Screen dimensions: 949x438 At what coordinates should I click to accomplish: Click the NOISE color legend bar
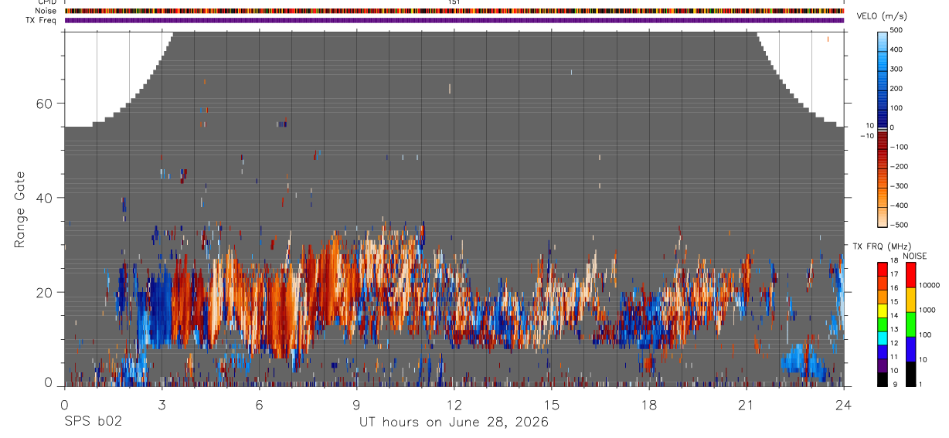(911, 324)
